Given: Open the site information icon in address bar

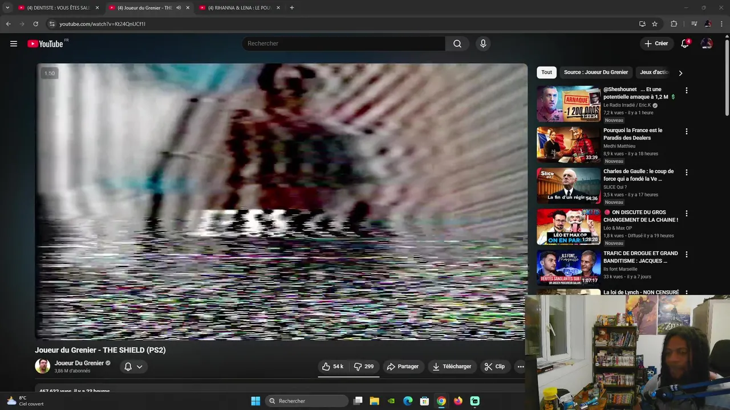Looking at the screenshot, I should (52, 24).
